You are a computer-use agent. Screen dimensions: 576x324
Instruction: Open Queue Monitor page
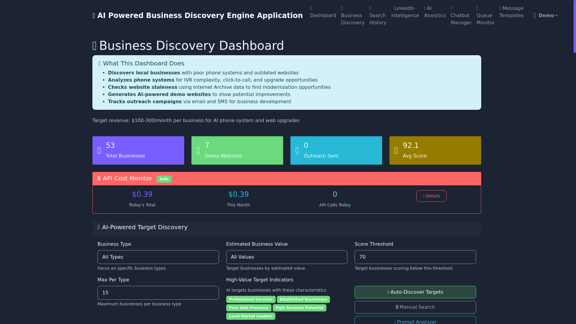click(485, 16)
